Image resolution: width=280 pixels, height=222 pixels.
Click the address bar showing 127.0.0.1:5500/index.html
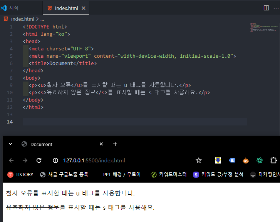pos(94,160)
